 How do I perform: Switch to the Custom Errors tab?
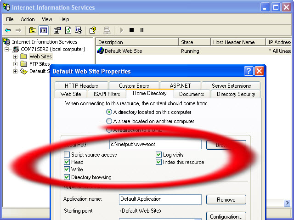[134, 85]
